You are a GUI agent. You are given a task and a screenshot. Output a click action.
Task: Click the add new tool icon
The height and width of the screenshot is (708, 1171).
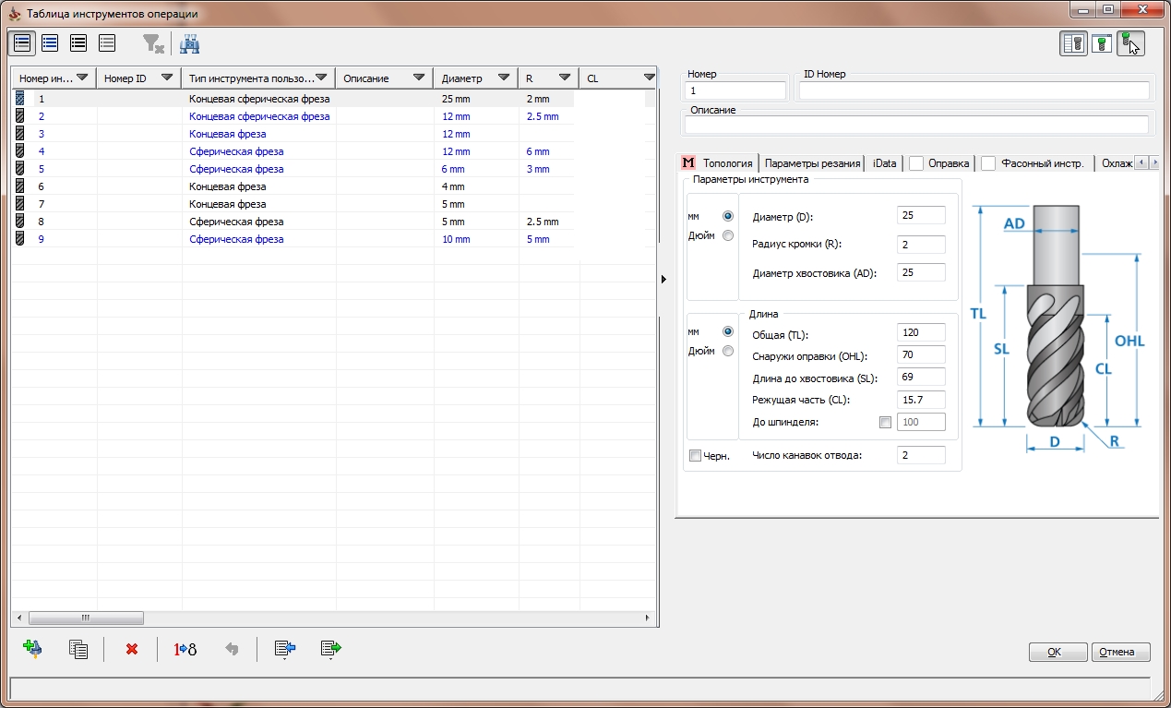[32, 649]
